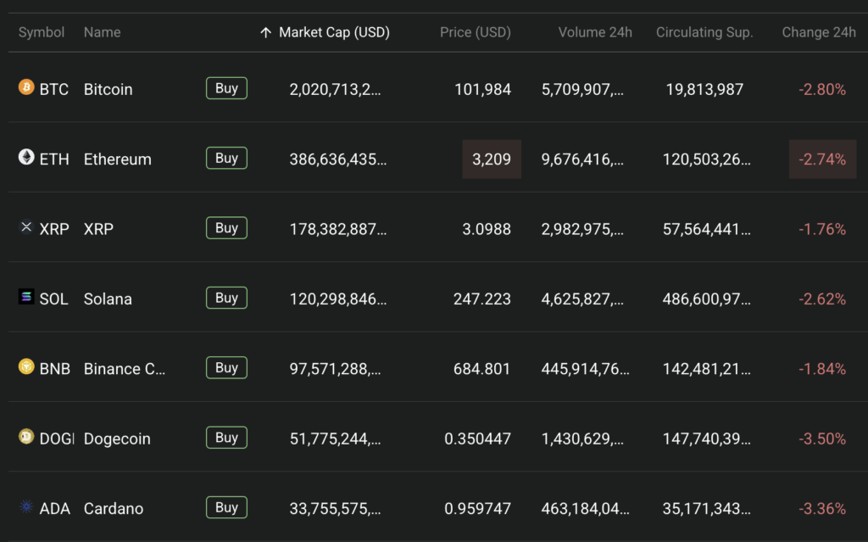Viewport: 868px width, 542px height.
Task: Click BNB price 684.801
Action: coord(482,368)
